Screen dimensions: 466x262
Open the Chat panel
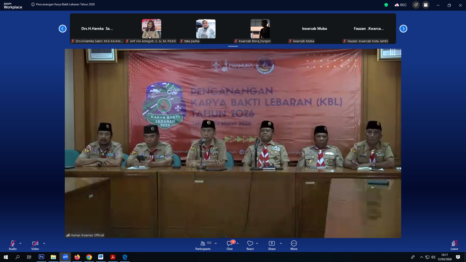pos(230,245)
